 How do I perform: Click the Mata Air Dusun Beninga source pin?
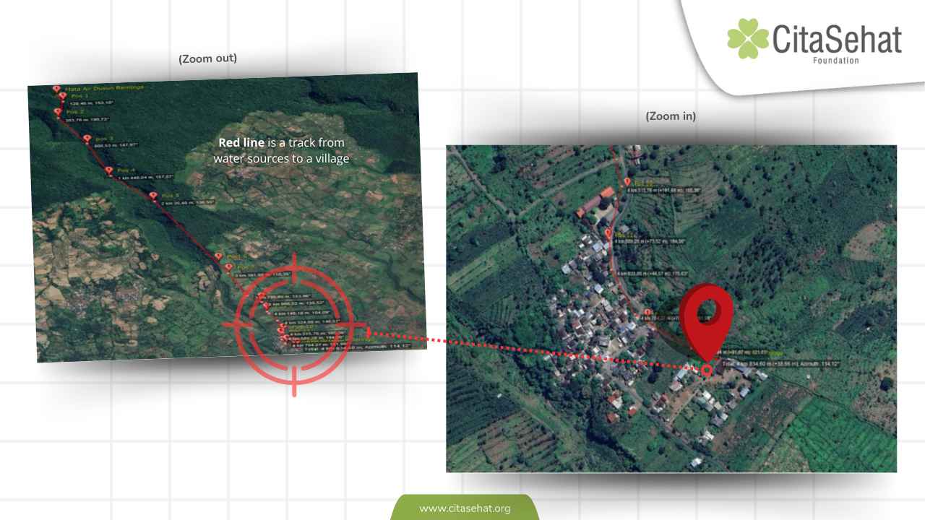[56, 89]
